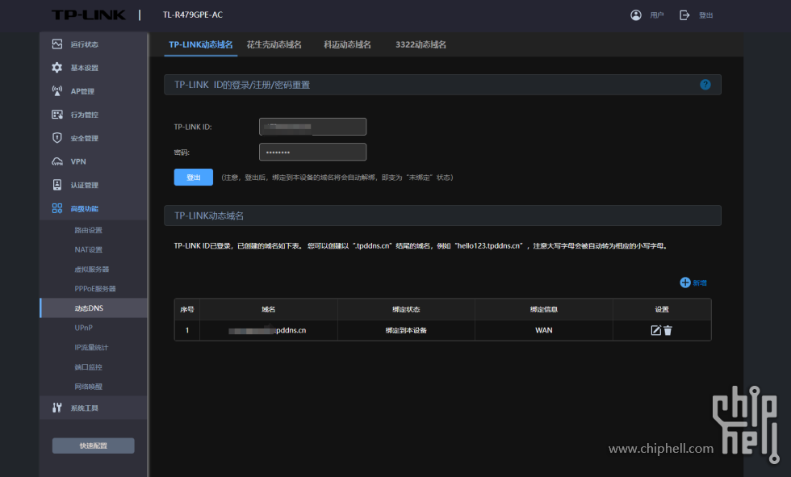The width and height of the screenshot is (791, 477).
Task: Click the domain name cell ending pddns.cn
Action: [269, 330]
